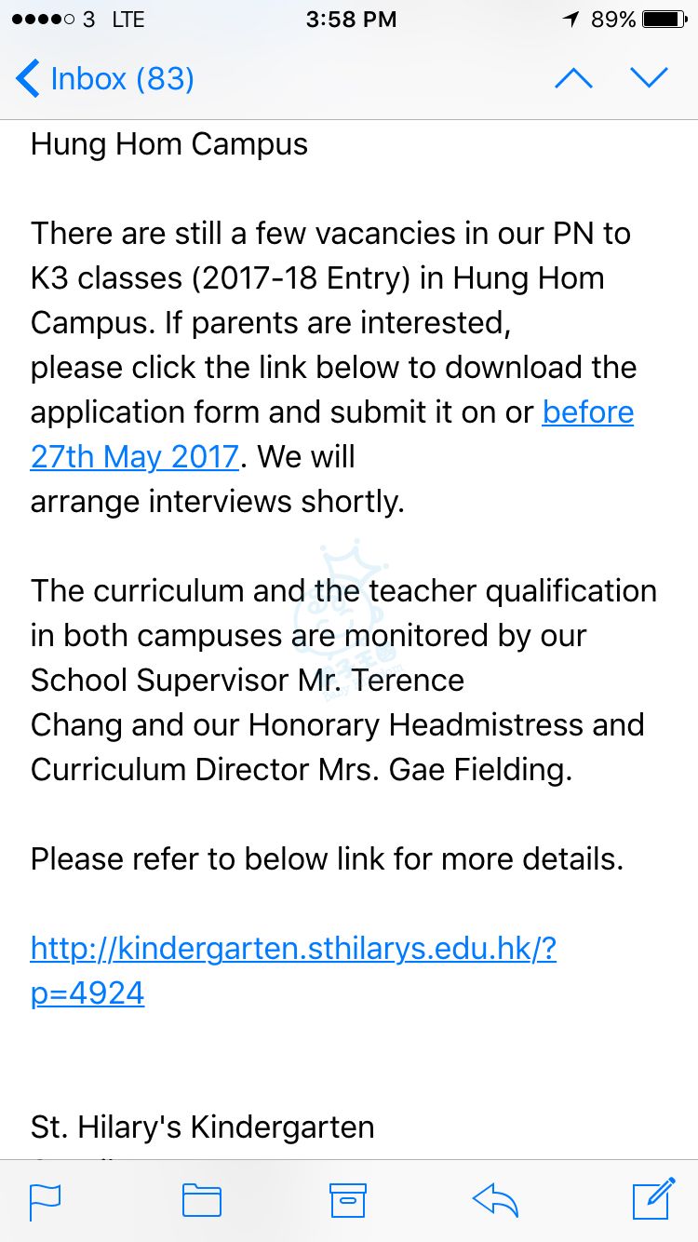Tap the 3:58 PM clock

pos(351,20)
